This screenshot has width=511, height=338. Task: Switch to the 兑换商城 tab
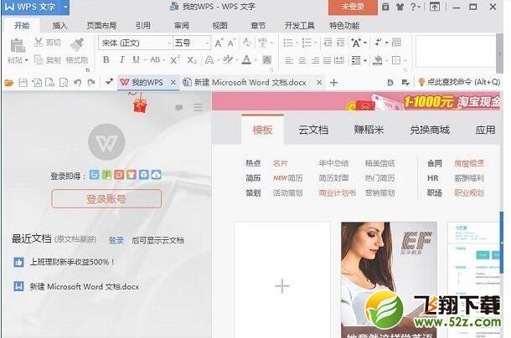pos(430,130)
